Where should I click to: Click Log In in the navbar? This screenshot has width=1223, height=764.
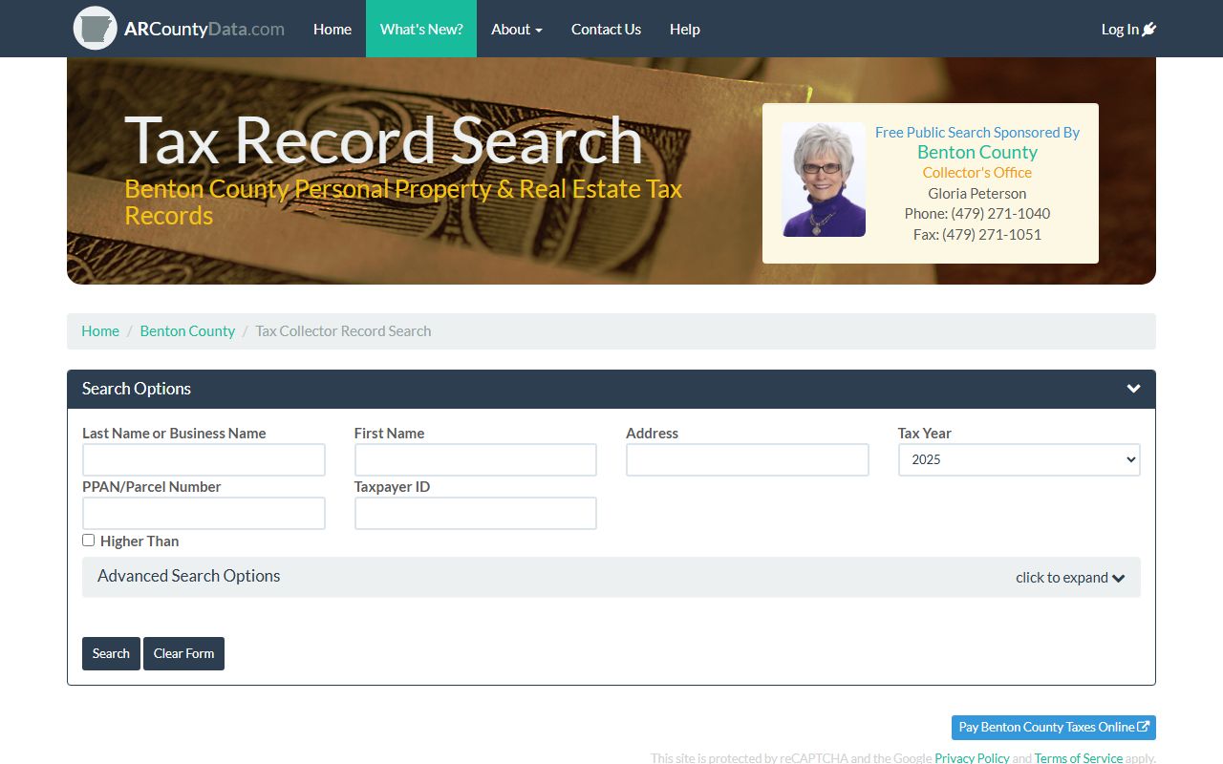coord(1128,29)
